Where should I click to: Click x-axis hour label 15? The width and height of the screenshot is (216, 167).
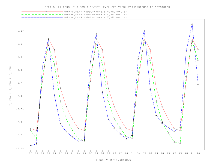pos(60,153)
